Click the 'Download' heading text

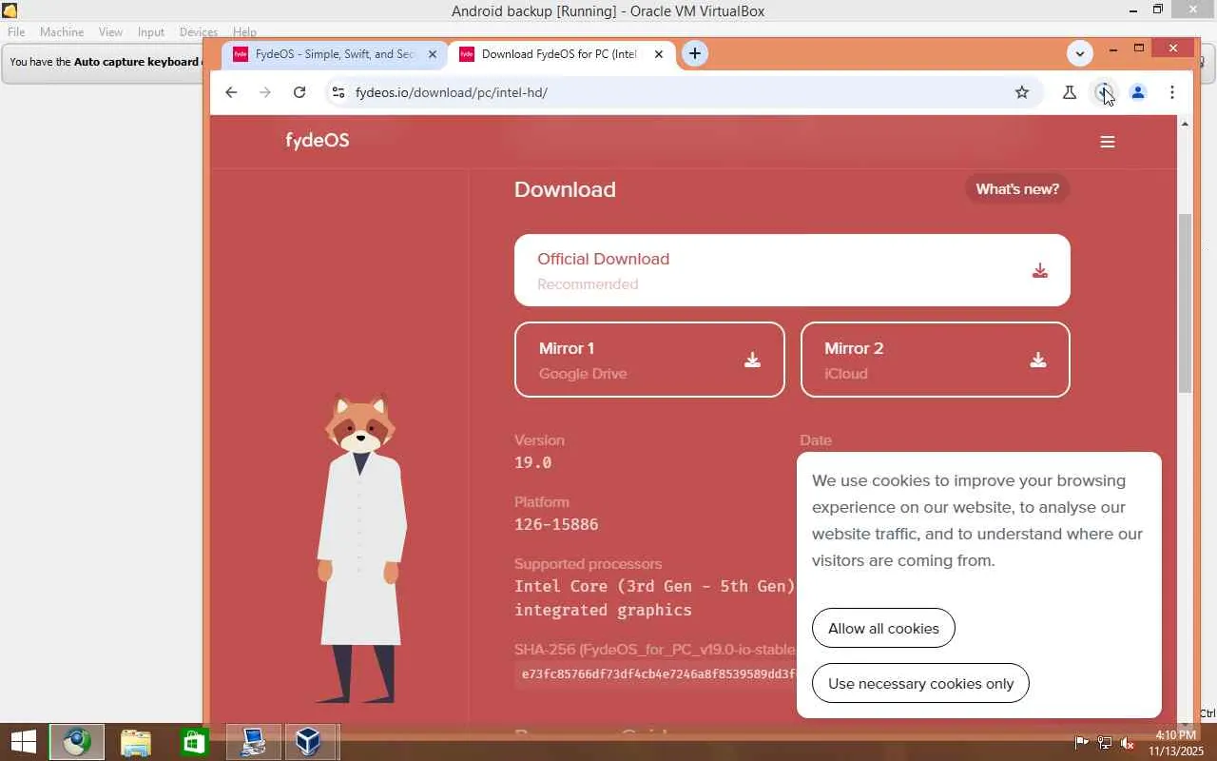pyautogui.click(x=565, y=189)
